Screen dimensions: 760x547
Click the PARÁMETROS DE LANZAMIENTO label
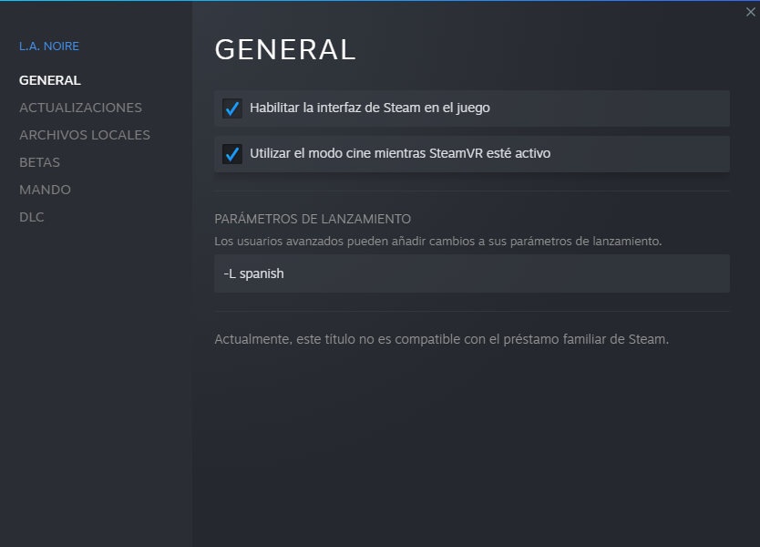pyautogui.click(x=313, y=219)
